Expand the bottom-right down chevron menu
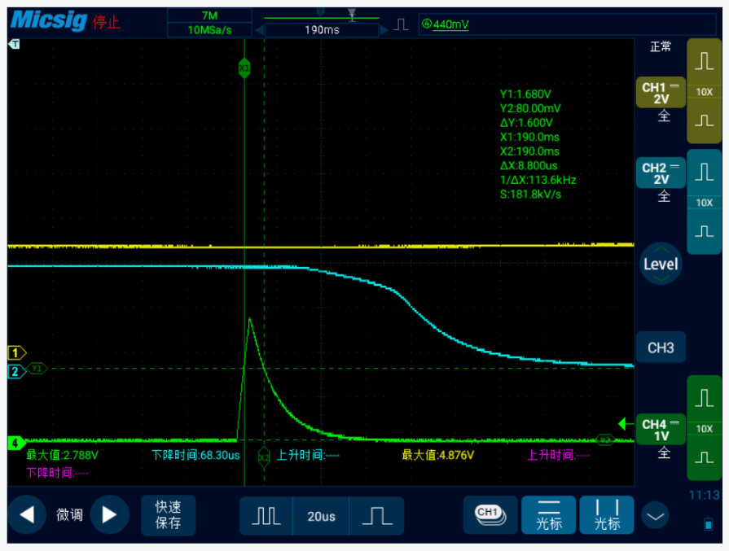 click(656, 515)
